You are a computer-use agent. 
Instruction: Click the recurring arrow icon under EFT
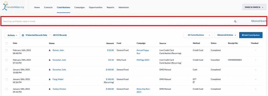(194, 82)
